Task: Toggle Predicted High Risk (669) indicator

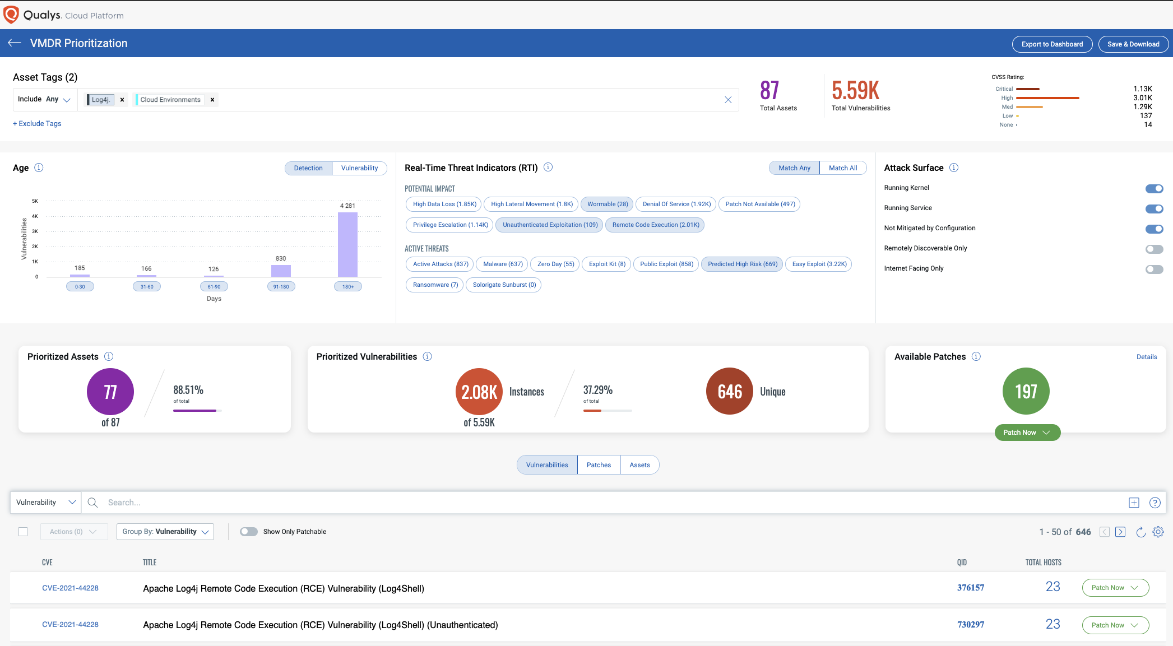Action: point(742,264)
